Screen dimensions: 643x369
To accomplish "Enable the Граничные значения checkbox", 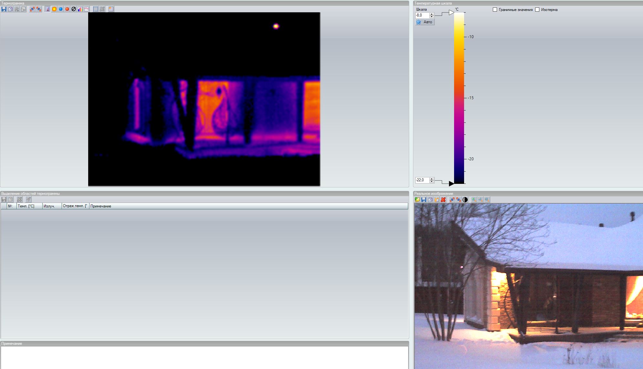I will (x=495, y=10).
